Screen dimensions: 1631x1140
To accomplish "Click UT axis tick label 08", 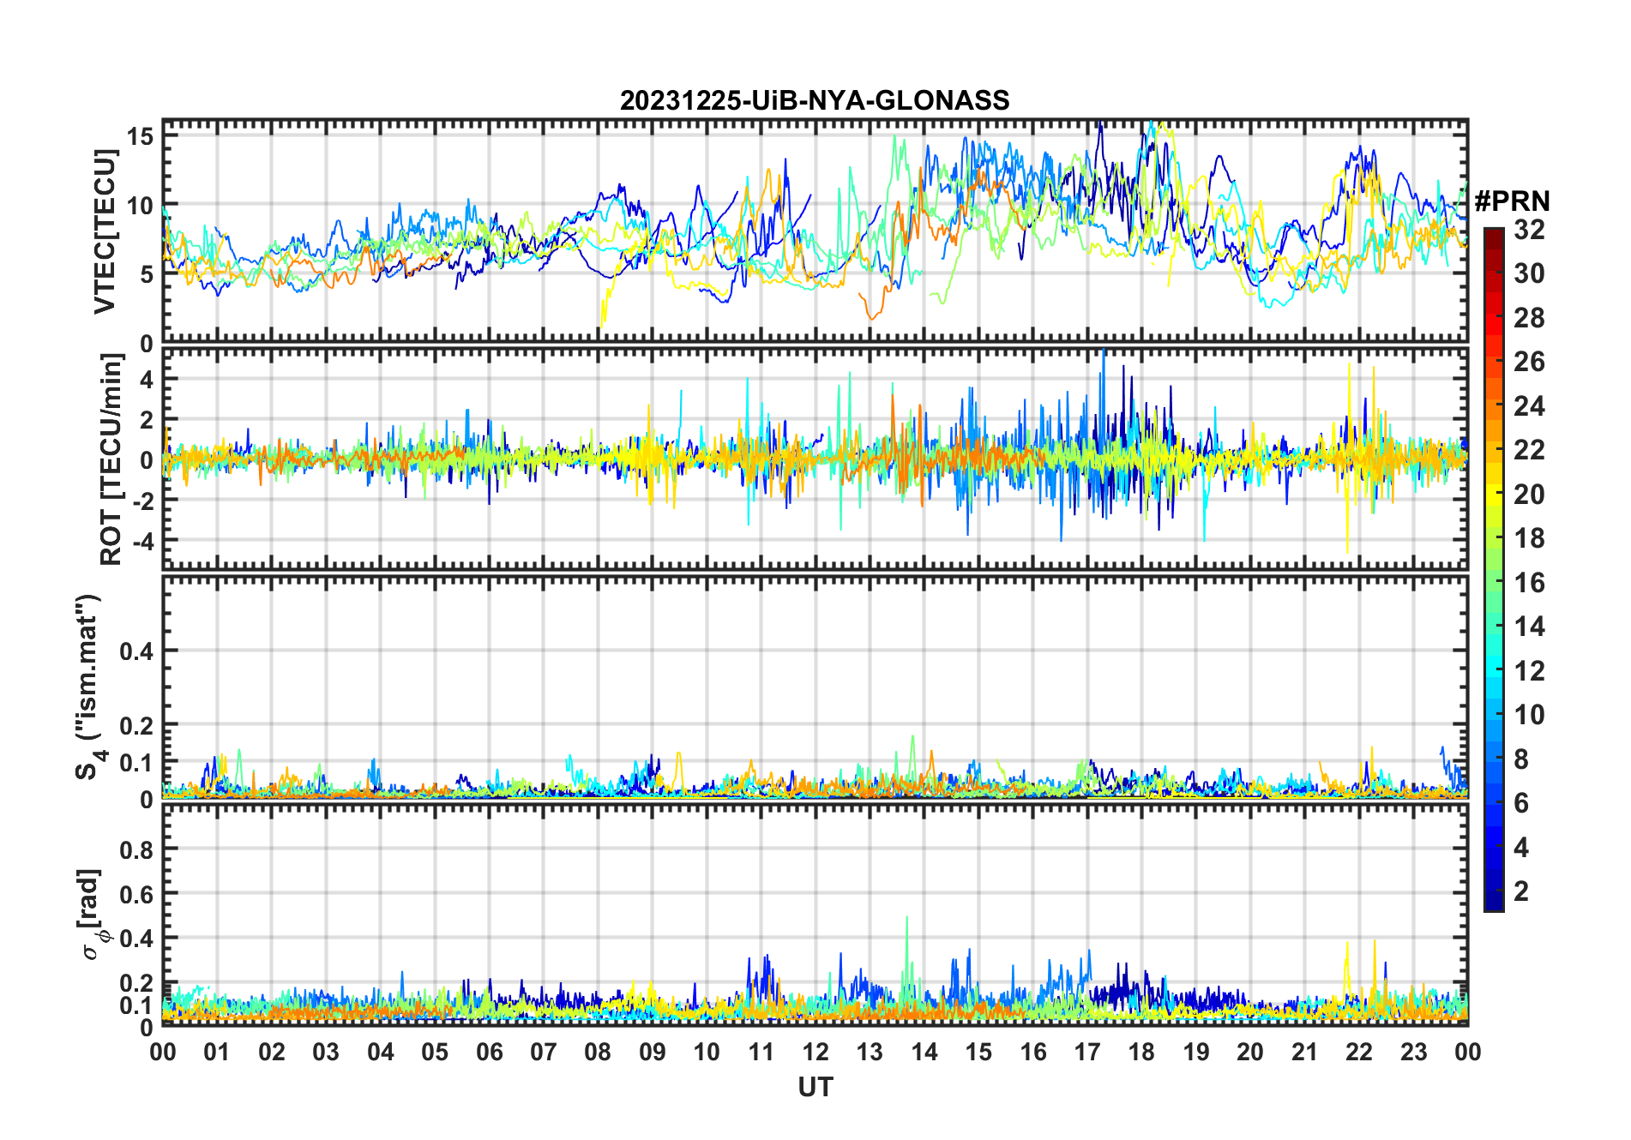I will pyautogui.click(x=598, y=1053).
